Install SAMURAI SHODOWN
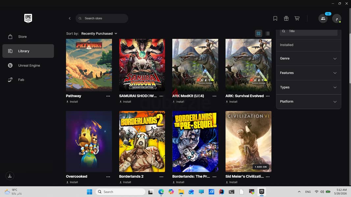The width and height of the screenshot is (351, 197). click(125, 102)
